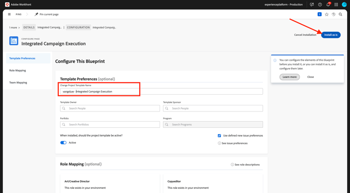The width and height of the screenshot is (350, 193).
Task: Click the Art/Creative Director role heading
Action: [x=77, y=181]
